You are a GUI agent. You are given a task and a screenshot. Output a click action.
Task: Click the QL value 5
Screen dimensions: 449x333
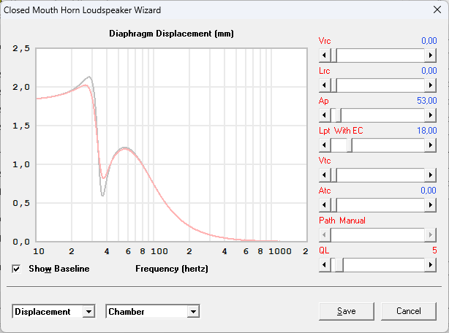coord(434,250)
